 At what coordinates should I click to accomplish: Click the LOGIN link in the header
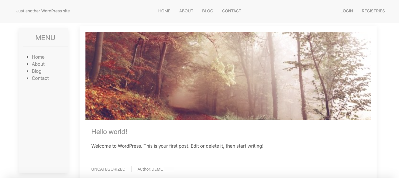347,11
